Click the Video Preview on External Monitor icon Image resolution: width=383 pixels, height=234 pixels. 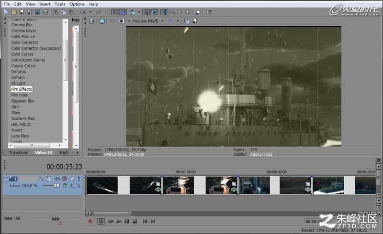(x=102, y=21)
